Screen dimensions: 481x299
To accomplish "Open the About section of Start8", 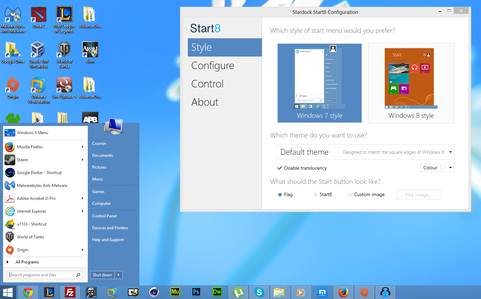I will click(225, 102).
